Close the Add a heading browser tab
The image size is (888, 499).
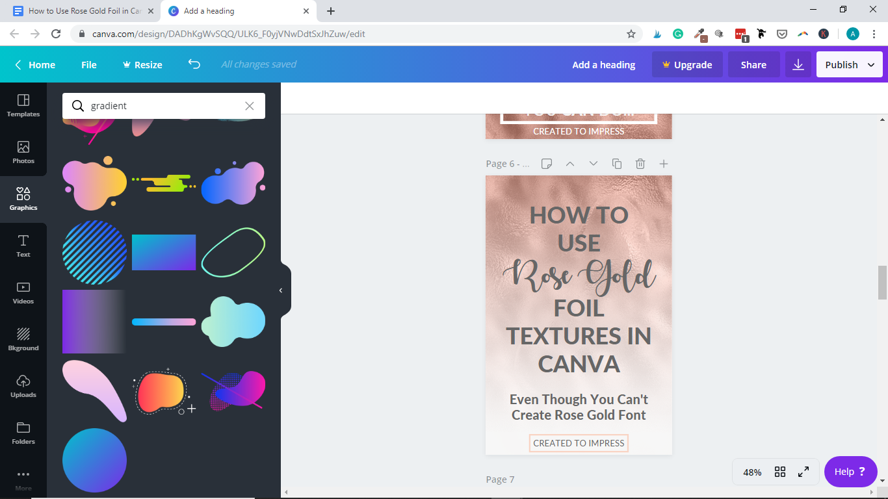(x=306, y=11)
